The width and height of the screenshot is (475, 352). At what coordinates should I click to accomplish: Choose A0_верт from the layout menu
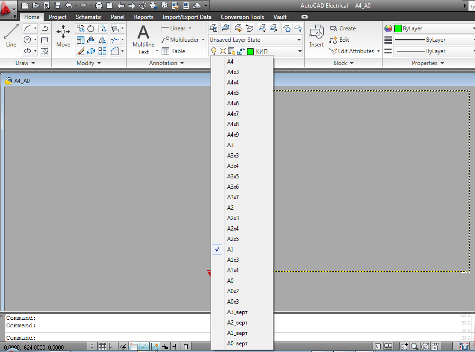pos(242,343)
